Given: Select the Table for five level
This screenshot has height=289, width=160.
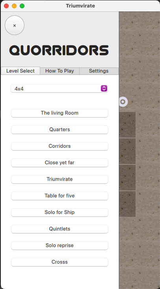Looking at the screenshot, I should coord(60,196).
